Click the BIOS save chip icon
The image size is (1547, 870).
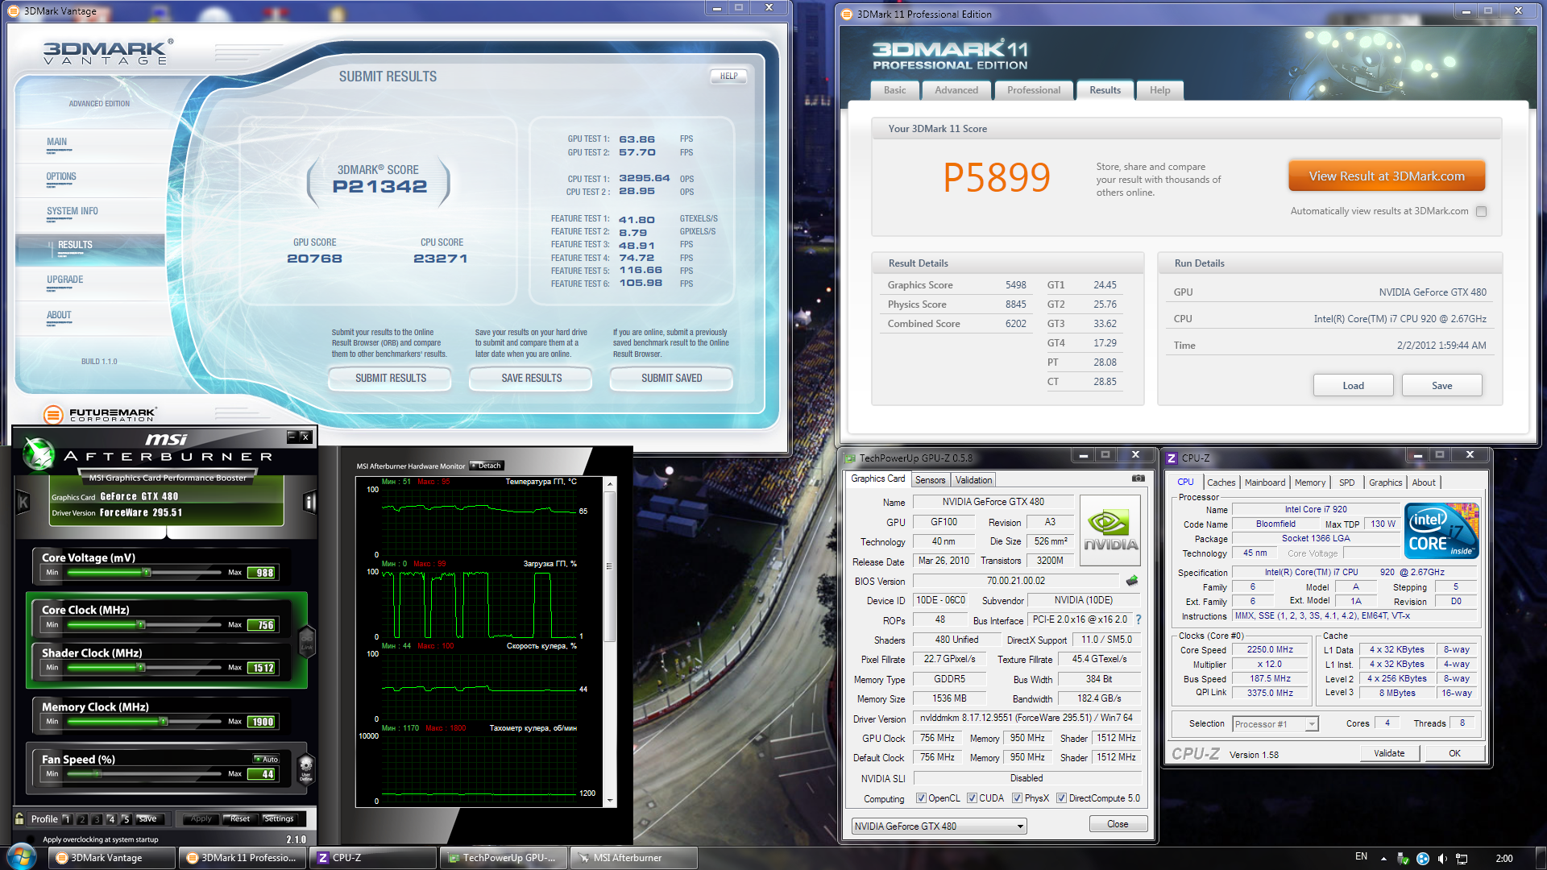coord(1132,581)
